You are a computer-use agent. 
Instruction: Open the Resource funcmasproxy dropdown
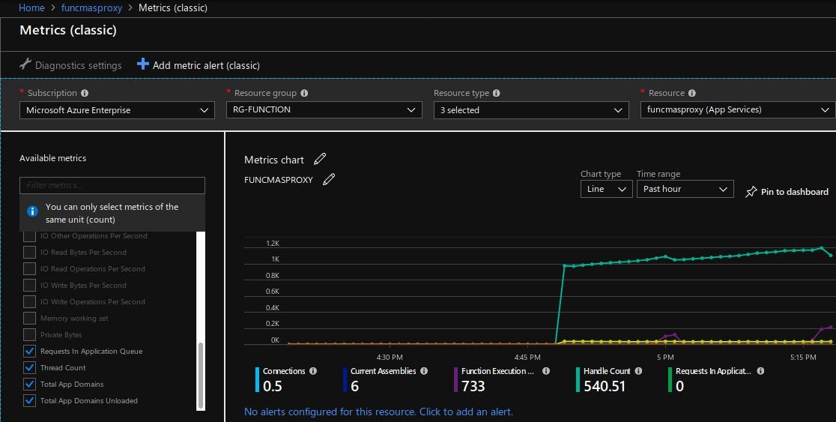[x=738, y=110]
